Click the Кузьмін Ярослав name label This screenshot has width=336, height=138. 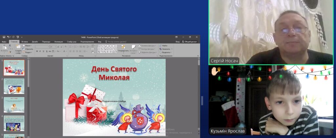click(228, 131)
